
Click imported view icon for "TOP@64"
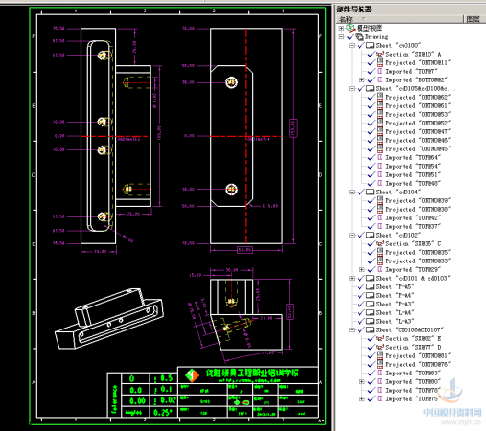[380, 157]
